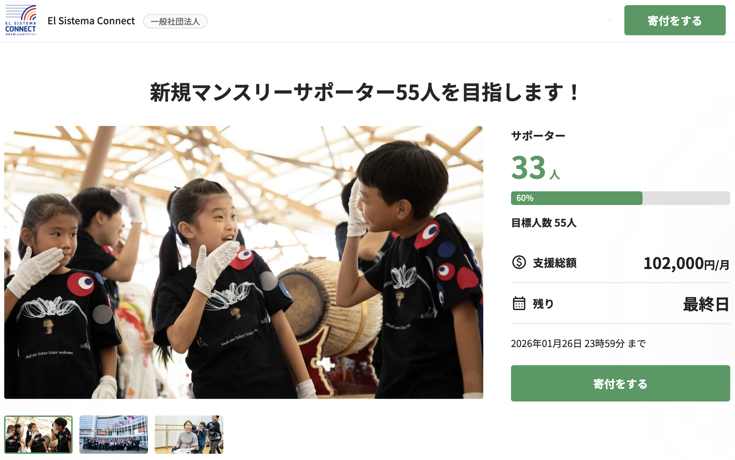Click the coin icon beside 支援総額

pos(519,263)
